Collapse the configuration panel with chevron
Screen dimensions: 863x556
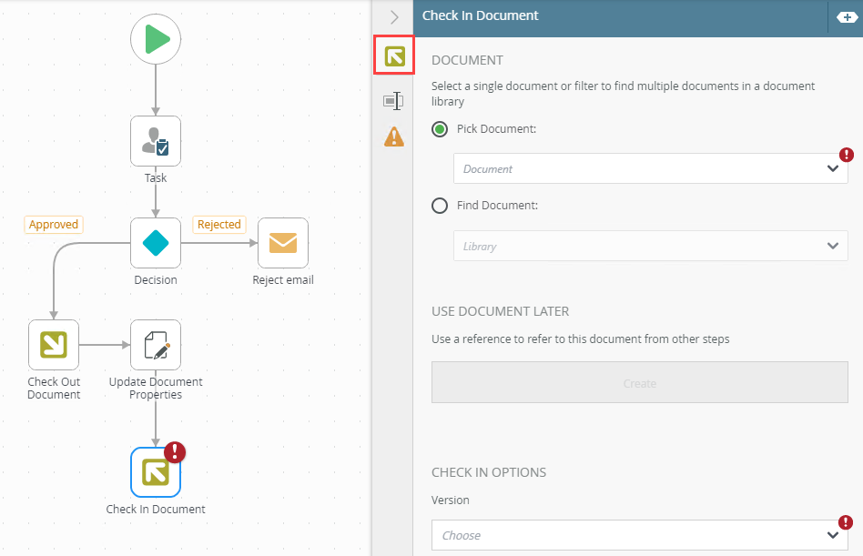point(394,16)
